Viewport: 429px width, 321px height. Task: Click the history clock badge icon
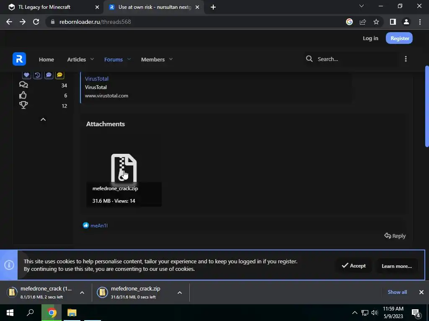37,75
